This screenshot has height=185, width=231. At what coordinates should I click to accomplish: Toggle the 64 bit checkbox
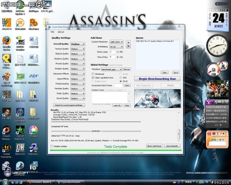(121, 74)
